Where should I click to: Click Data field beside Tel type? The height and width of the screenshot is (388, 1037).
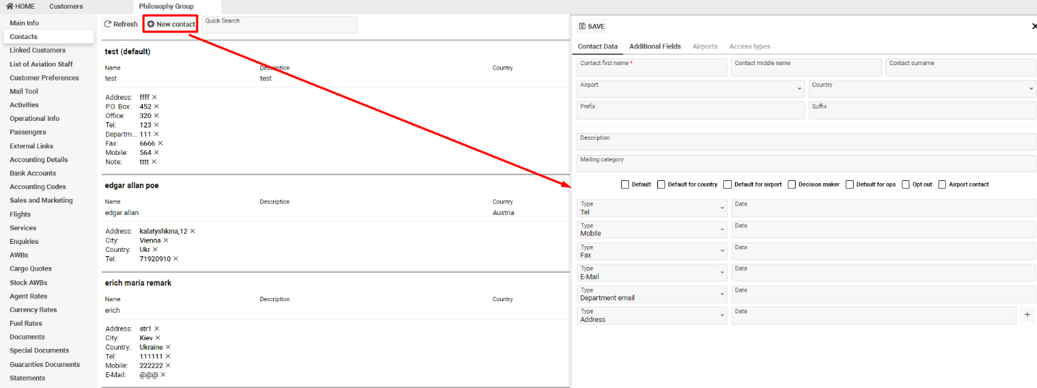883,208
